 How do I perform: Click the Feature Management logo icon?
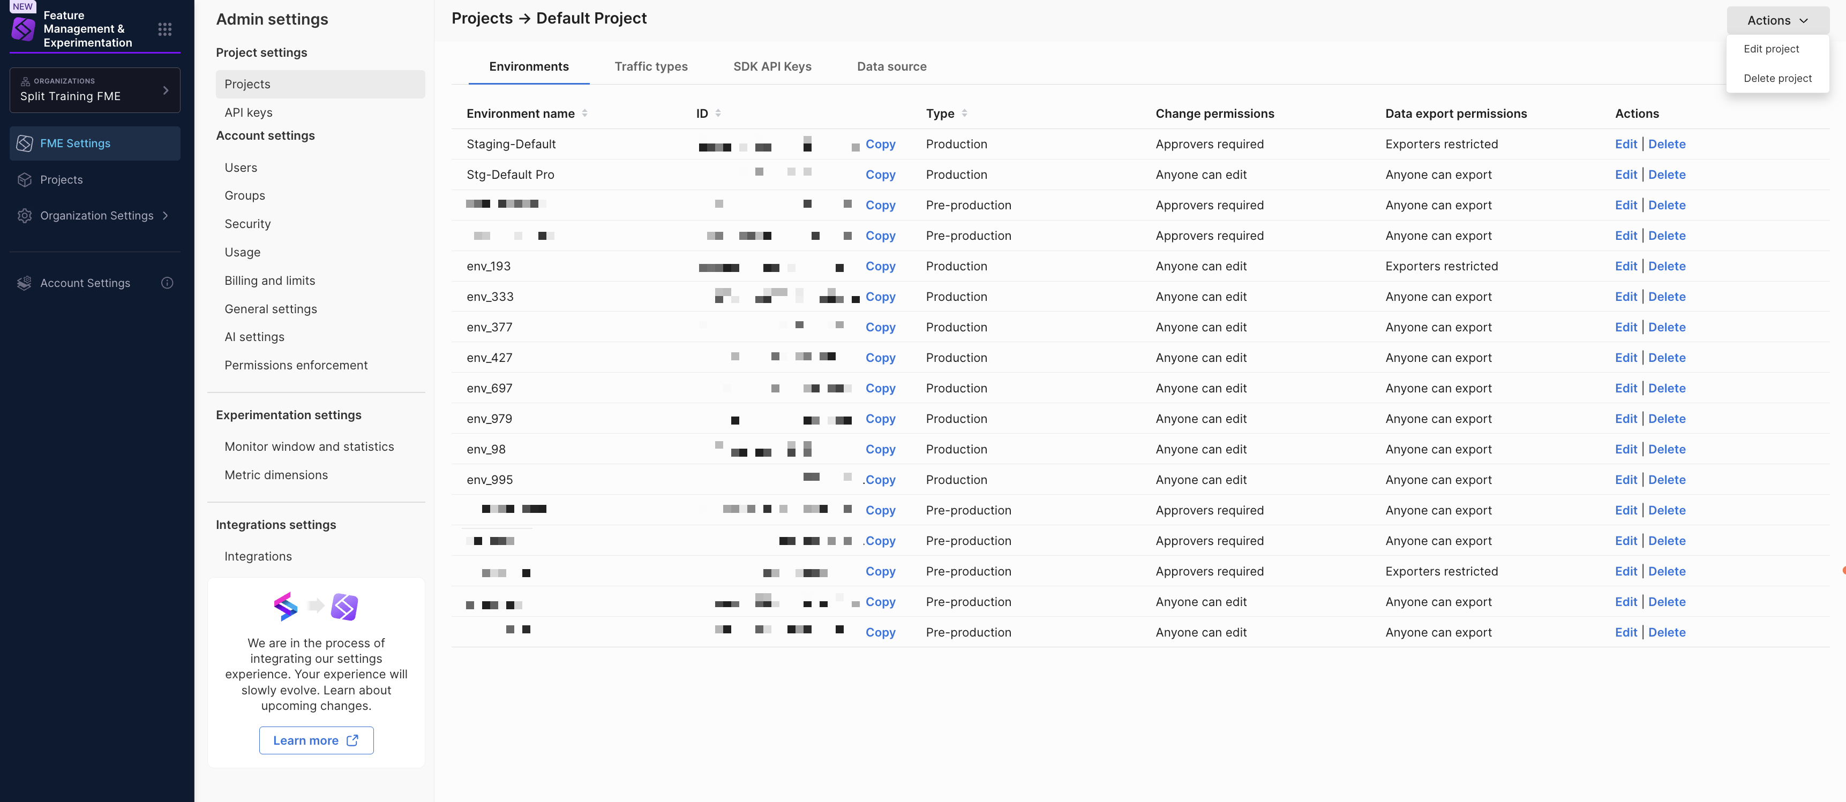tap(24, 29)
